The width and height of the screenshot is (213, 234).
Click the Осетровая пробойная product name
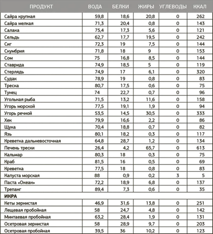point(27,231)
